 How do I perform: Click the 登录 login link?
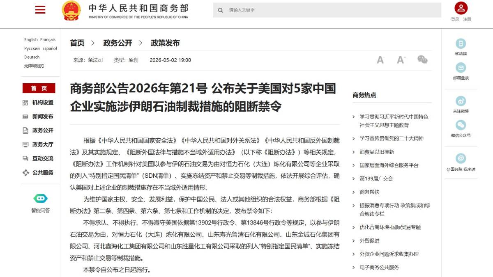[455, 19]
